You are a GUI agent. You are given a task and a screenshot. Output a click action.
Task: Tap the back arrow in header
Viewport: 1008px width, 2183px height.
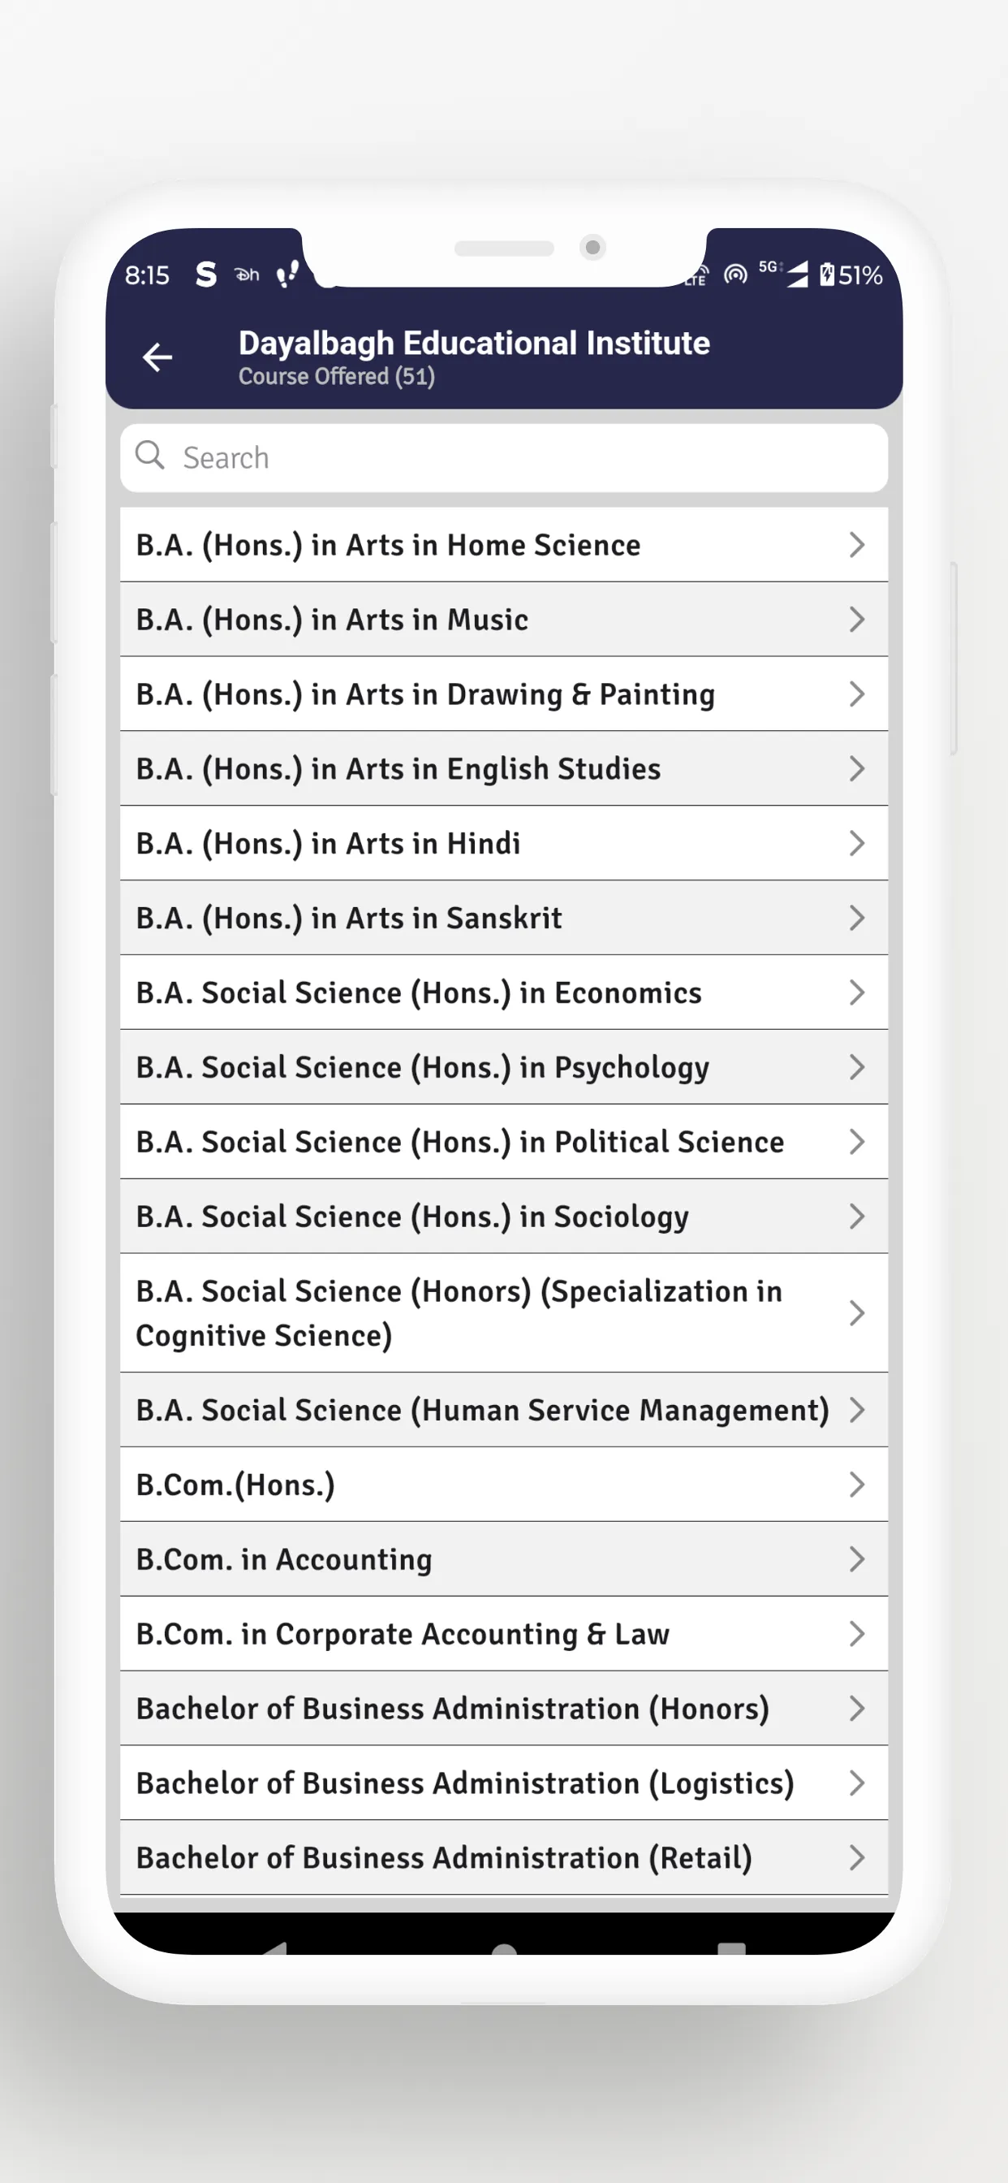coord(157,357)
